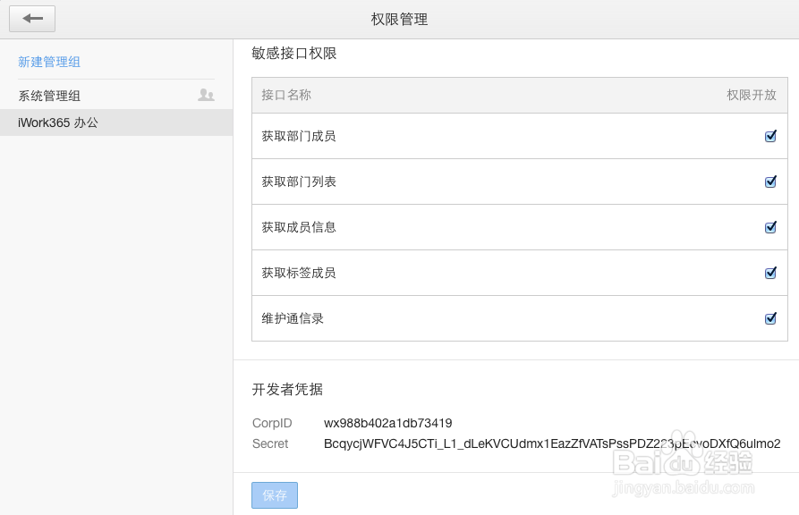Toggle the 获取成员信息 permission off
The width and height of the screenshot is (799, 515).
coord(770,227)
